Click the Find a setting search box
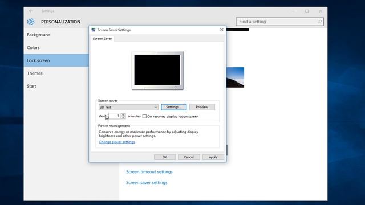Image resolution: width=365 pixels, height=205 pixels. [279, 22]
